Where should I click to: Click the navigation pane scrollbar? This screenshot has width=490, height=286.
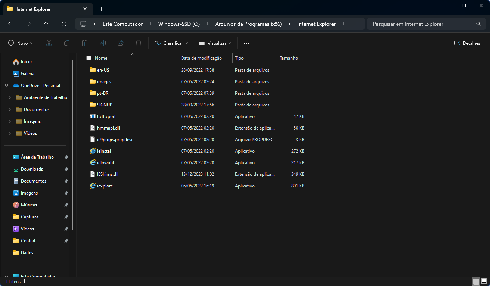73,145
